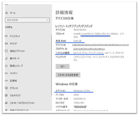This screenshot has height=116, width=139.
Task: Click the 電源とスリープ power icon
Action: pos(6,66)
